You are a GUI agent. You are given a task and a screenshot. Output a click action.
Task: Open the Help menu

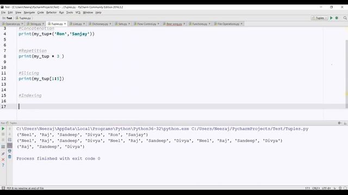(x=98, y=12)
